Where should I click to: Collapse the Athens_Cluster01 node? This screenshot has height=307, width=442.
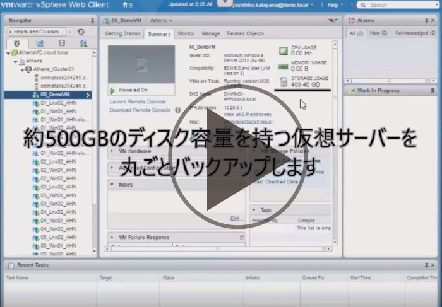click(22, 70)
